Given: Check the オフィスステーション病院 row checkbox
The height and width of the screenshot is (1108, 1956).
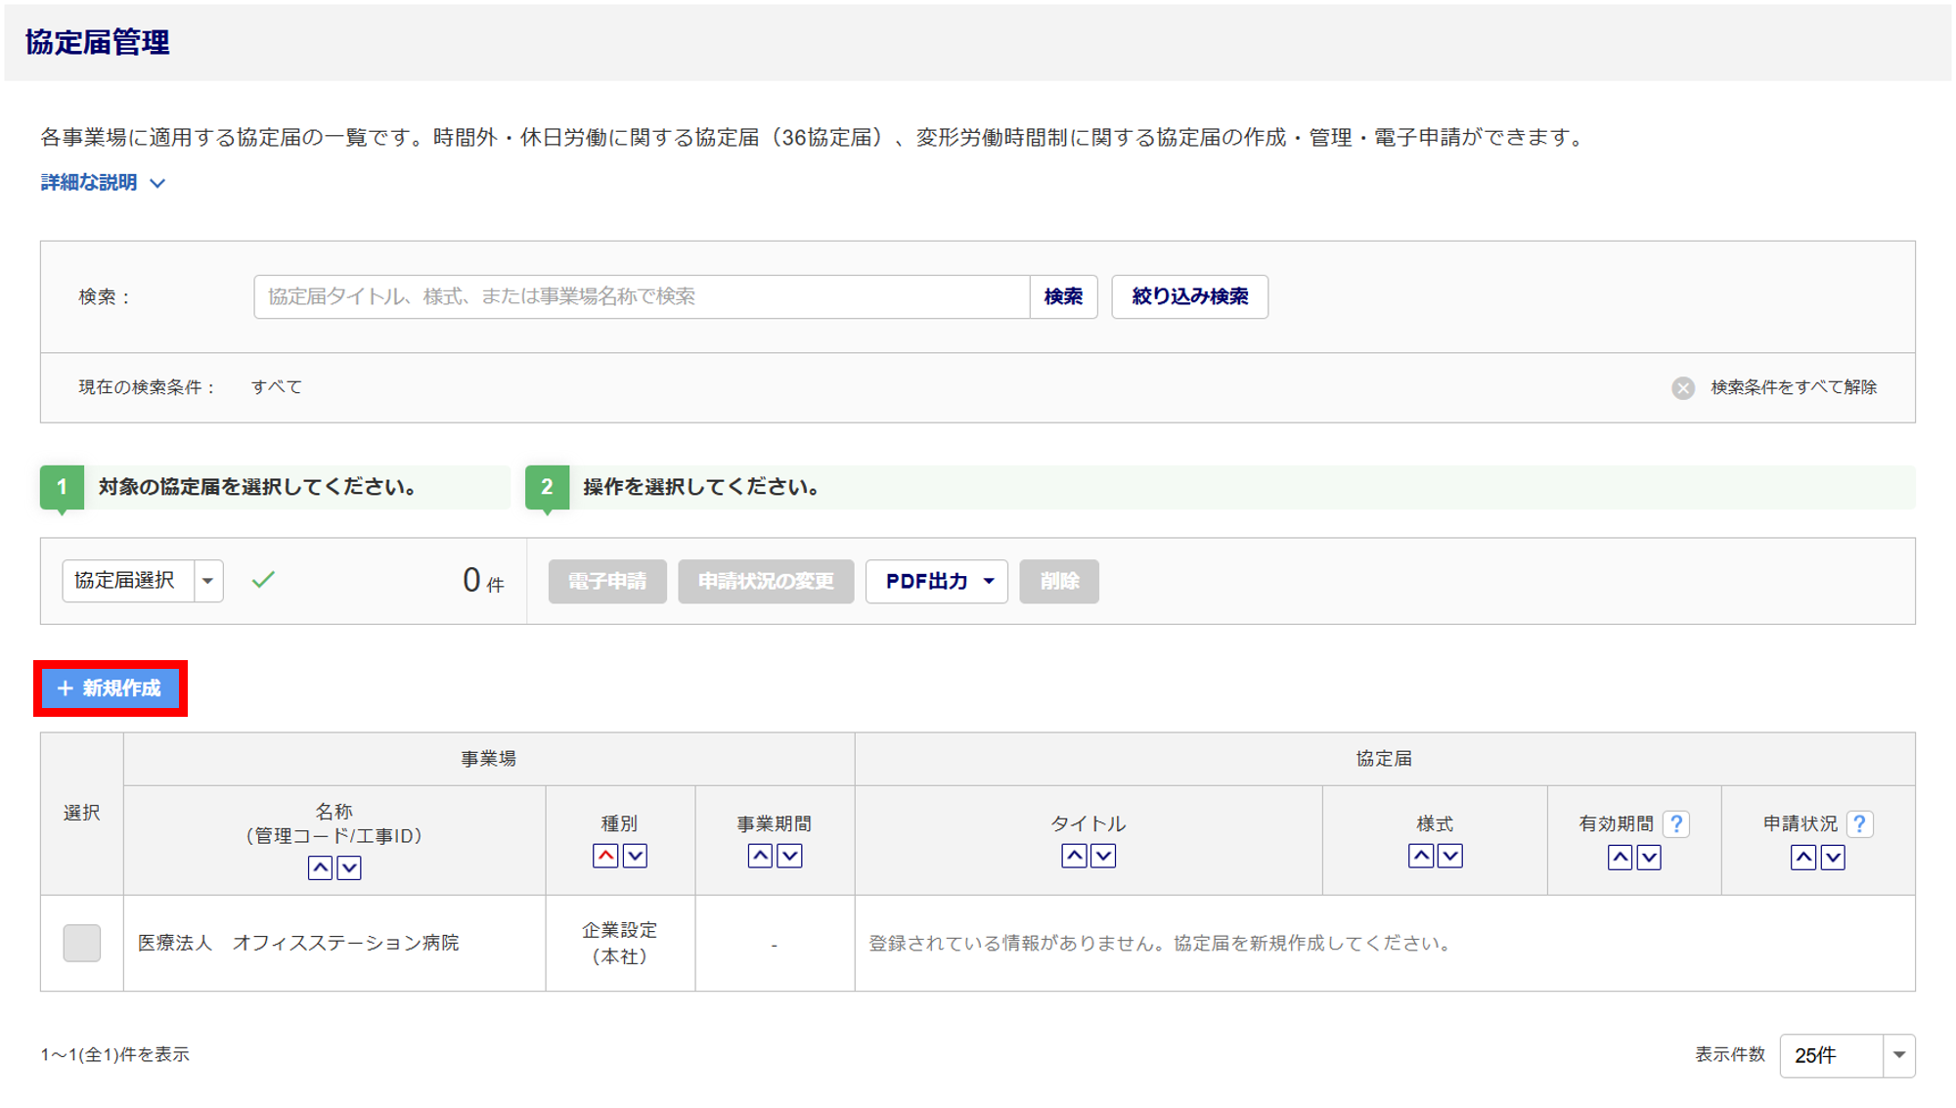Looking at the screenshot, I should click(82, 943).
